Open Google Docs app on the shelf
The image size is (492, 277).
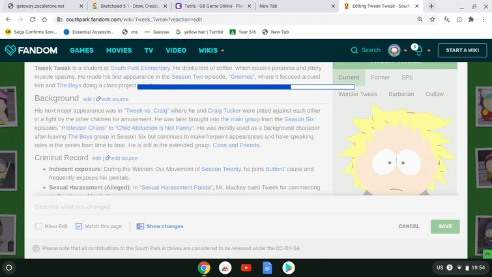tap(267, 268)
